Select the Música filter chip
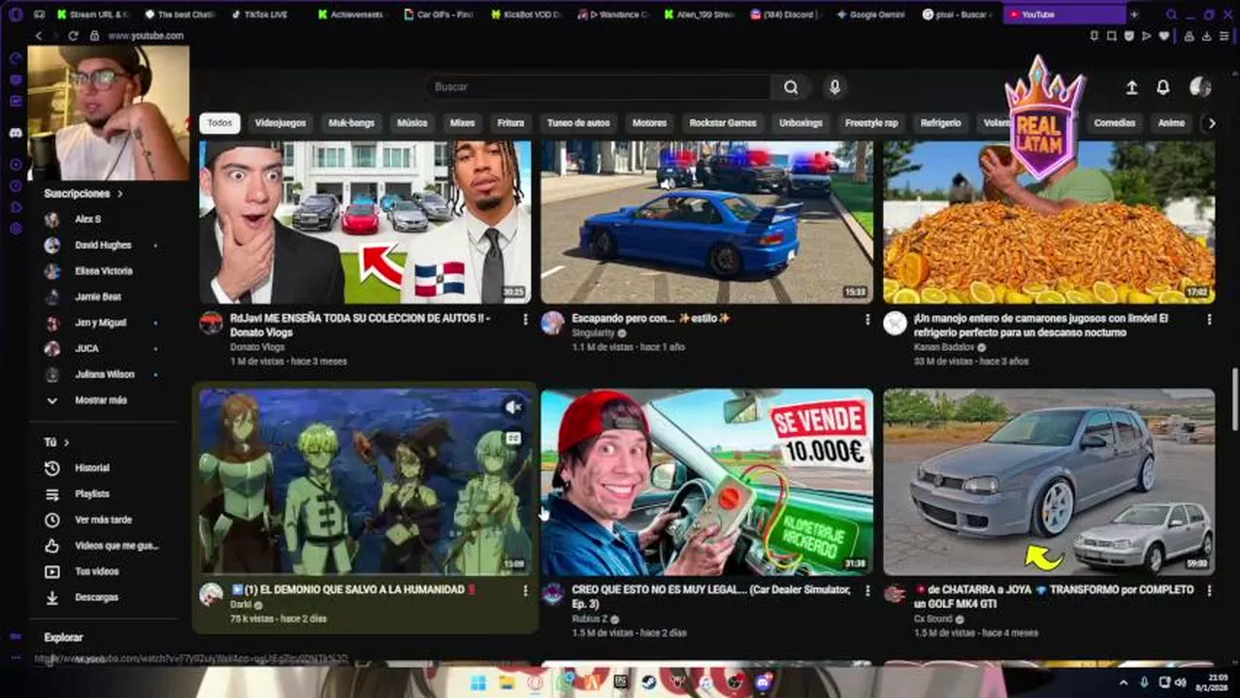The image size is (1240, 698). click(411, 123)
